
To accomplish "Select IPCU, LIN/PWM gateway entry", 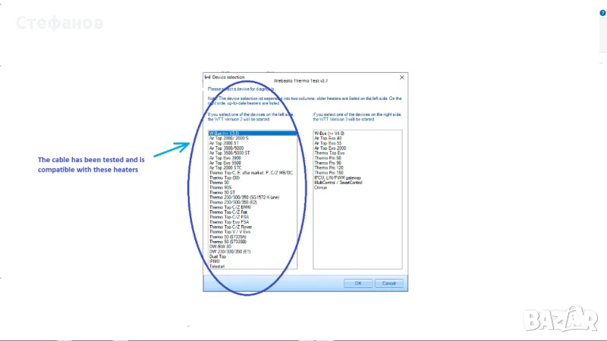I will tap(336, 177).
